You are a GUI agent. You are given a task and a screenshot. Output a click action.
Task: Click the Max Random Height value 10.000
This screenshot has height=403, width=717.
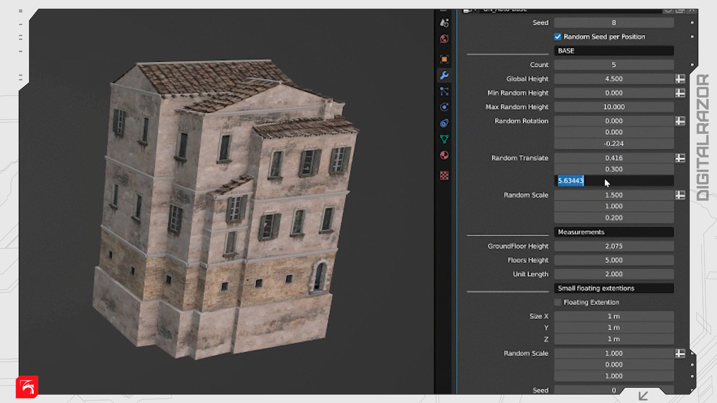(614, 107)
